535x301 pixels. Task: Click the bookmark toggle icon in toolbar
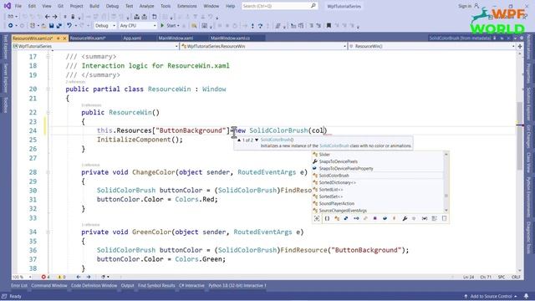pyautogui.click(x=329, y=26)
